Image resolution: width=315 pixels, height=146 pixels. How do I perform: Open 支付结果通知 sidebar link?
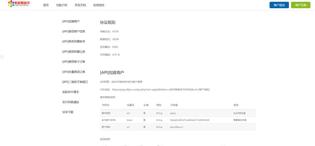coord(70,102)
